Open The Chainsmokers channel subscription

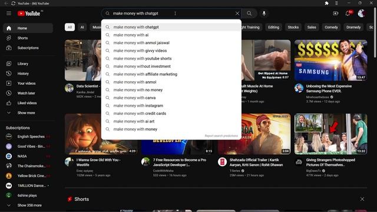(28, 166)
